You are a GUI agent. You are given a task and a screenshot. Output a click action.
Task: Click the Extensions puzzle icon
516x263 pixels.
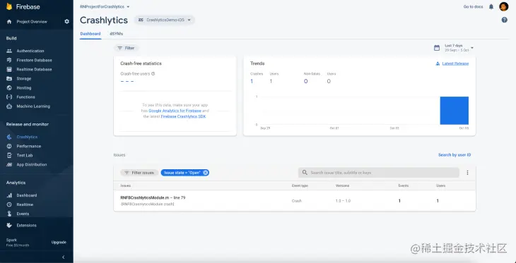pyautogui.click(x=9, y=225)
